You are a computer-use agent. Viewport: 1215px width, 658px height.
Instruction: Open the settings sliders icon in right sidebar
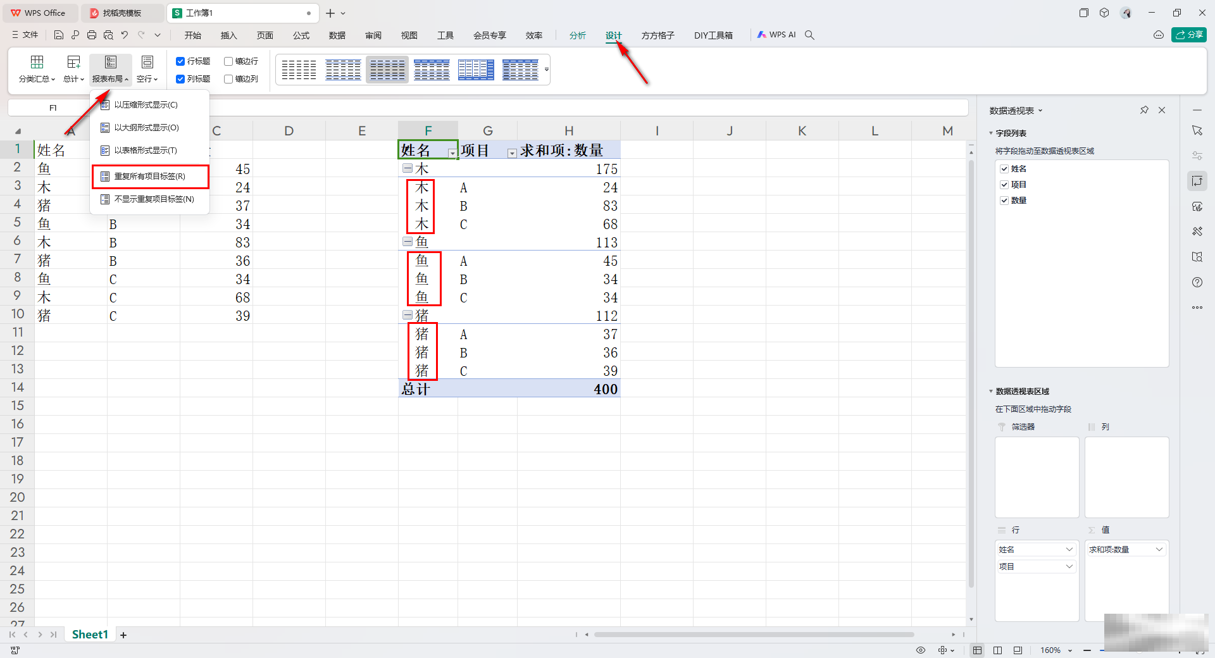click(x=1197, y=156)
